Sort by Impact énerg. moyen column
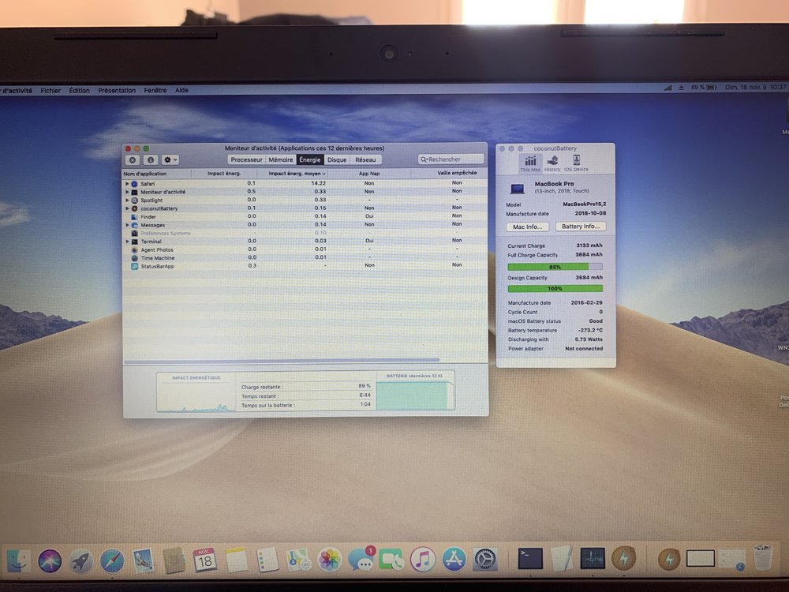Image resolution: width=789 pixels, height=592 pixels. coord(297,173)
